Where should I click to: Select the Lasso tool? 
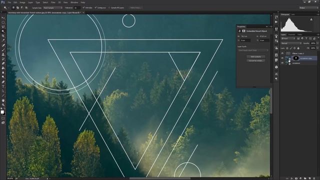3,26
